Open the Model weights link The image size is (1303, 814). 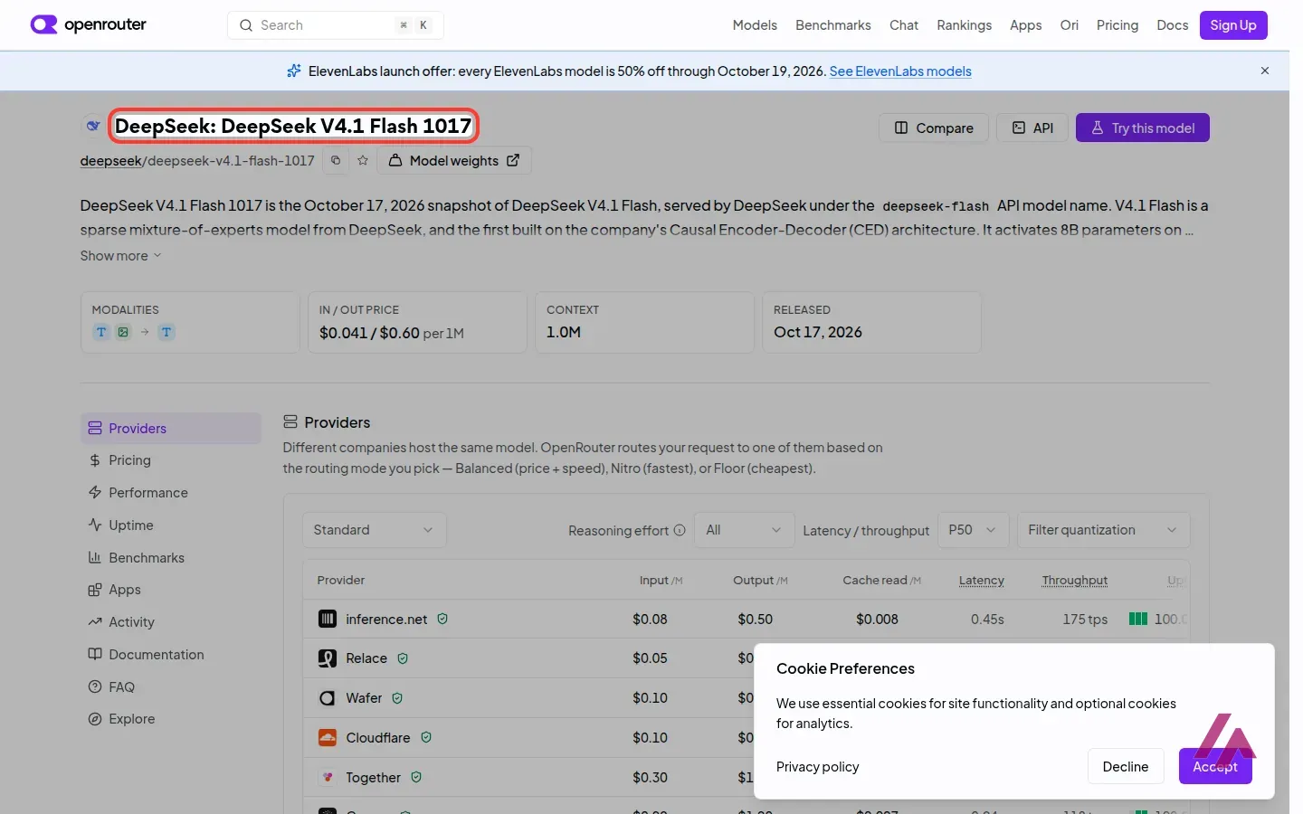454,160
